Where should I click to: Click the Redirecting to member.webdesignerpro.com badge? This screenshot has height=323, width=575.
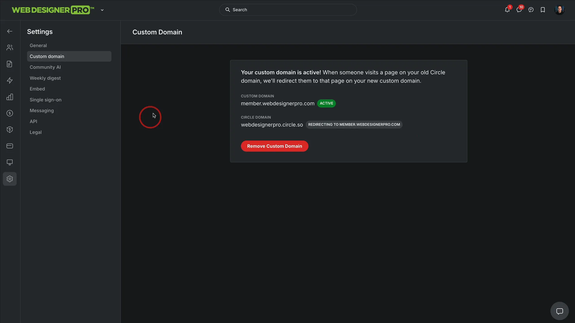354,124
